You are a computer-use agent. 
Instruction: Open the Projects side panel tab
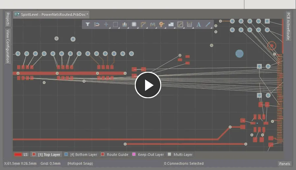point(8,19)
